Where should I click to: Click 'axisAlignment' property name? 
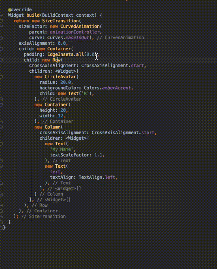[35, 43]
